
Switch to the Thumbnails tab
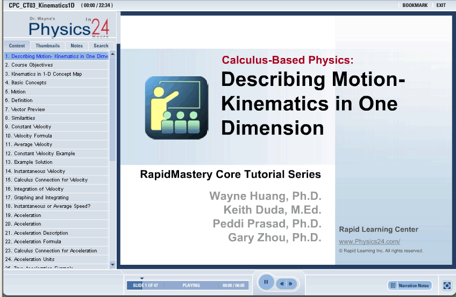pyautogui.click(x=48, y=46)
